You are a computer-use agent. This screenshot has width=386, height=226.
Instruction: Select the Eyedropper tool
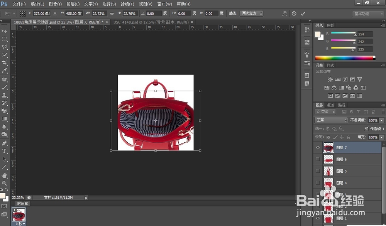(4, 71)
